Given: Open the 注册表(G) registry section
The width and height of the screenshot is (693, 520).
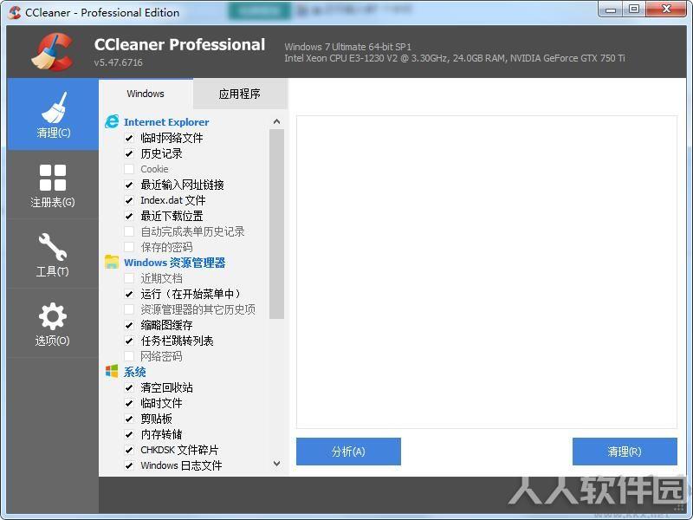Looking at the screenshot, I should tap(53, 185).
